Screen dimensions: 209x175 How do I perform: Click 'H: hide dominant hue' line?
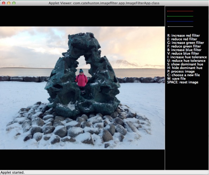pos(185,68)
